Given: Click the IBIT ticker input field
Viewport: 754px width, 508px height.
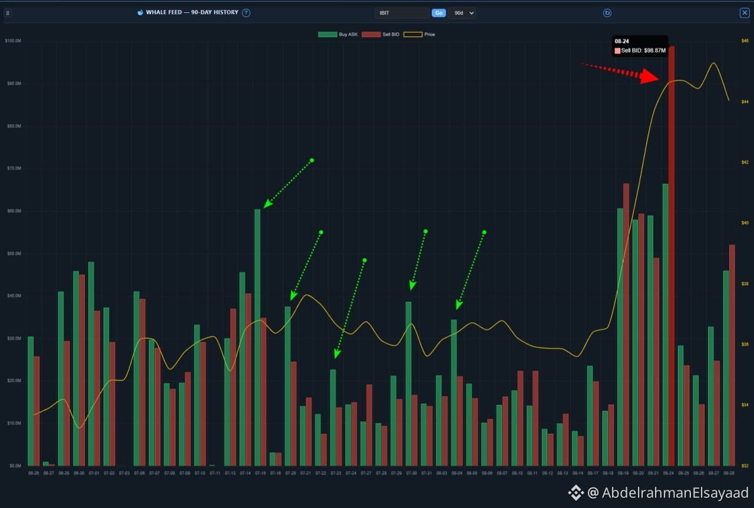Looking at the screenshot, I should coord(402,13).
